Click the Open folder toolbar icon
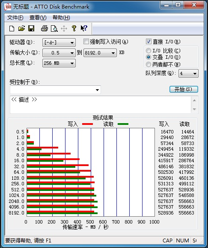This screenshot has width=208, height=248. pos(21,28)
